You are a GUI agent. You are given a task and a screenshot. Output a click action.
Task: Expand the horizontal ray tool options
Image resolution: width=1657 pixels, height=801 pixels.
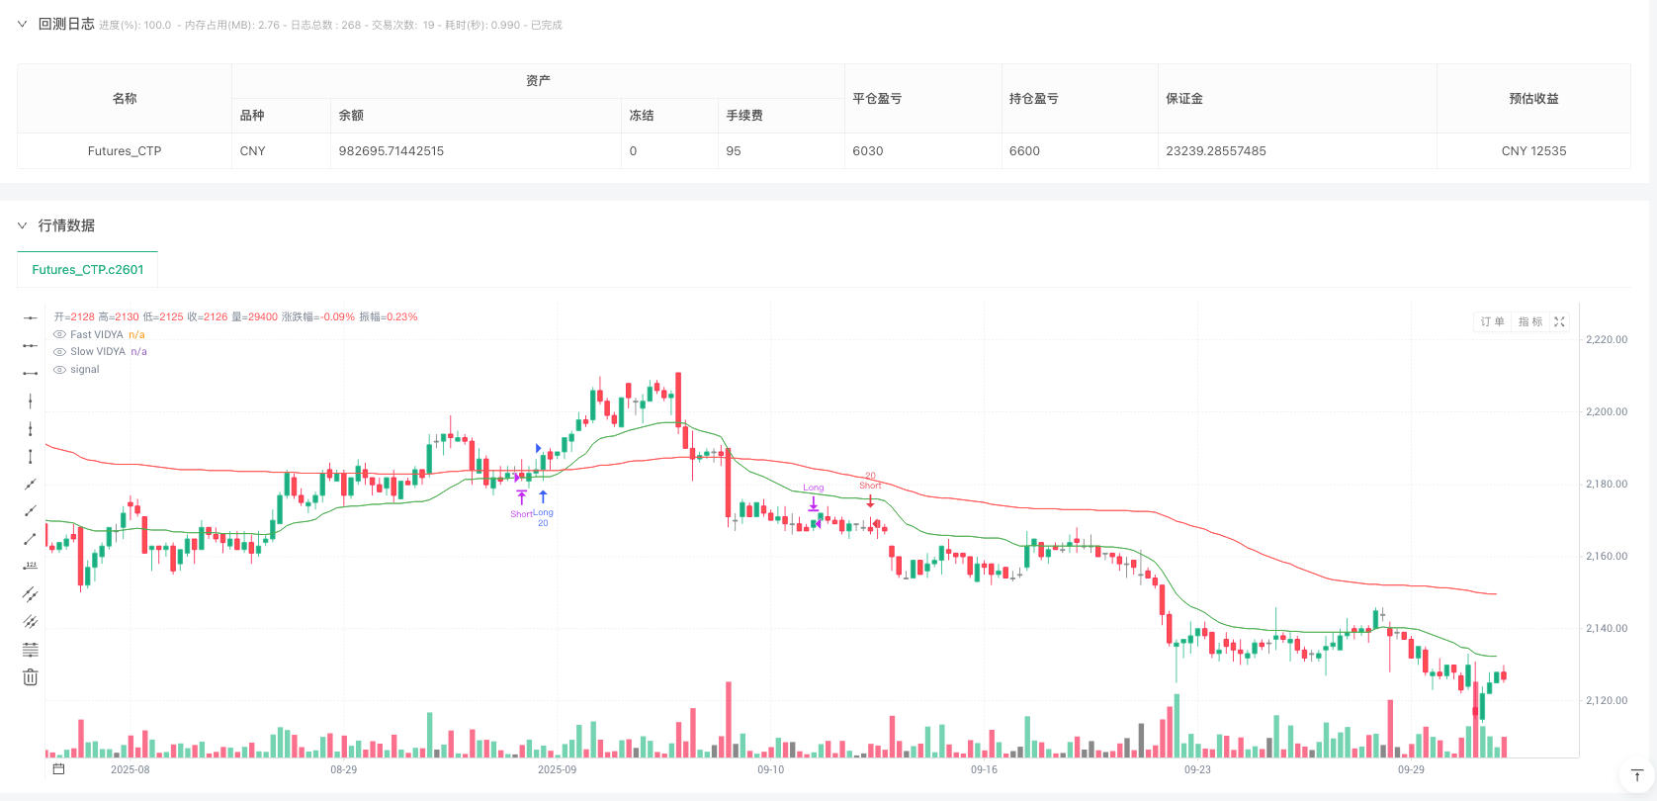pyautogui.click(x=30, y=345)
